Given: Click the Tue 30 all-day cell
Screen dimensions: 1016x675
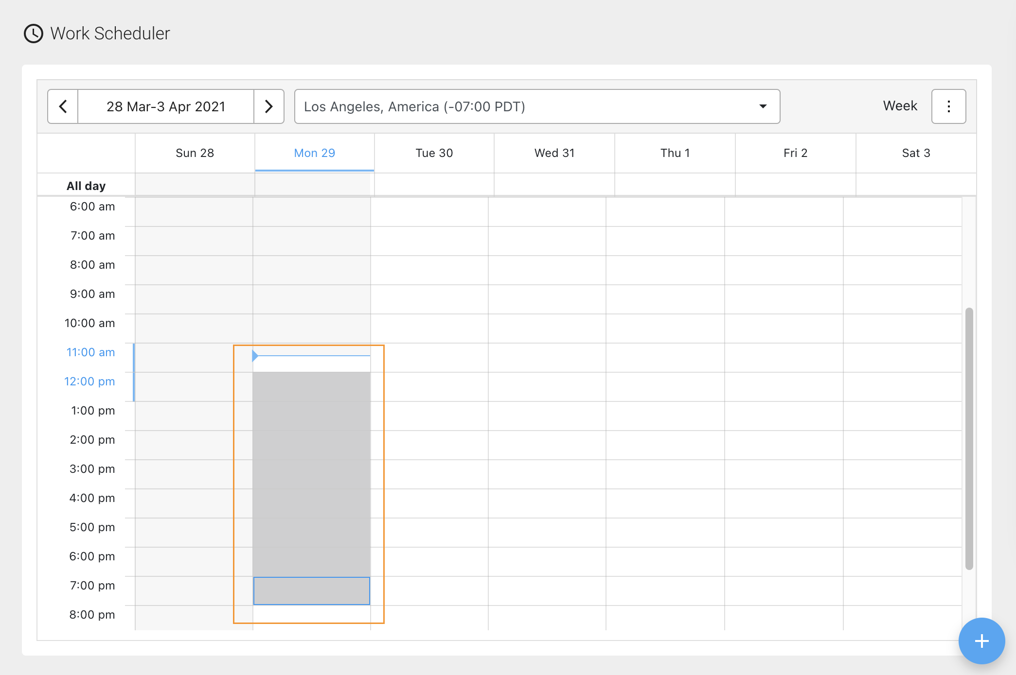Looking at the screenshot, I should [434, 185].
